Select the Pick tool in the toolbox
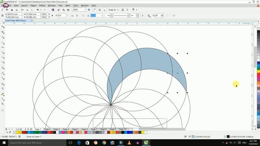260x146 pixels. (2, 21)
